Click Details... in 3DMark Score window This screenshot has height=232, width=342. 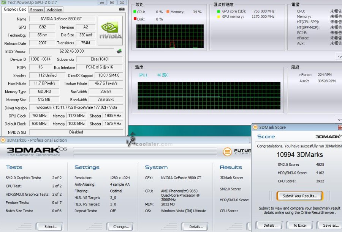(x=269, y=226)
